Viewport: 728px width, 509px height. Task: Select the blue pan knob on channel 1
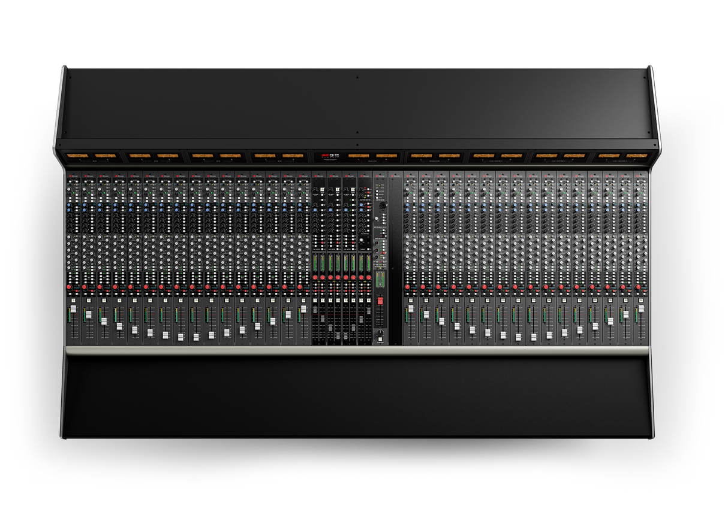(68, 205)
